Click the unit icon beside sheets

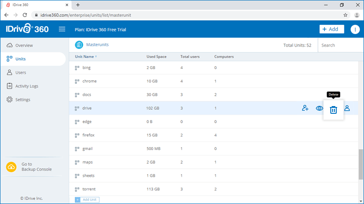(77, 176)
